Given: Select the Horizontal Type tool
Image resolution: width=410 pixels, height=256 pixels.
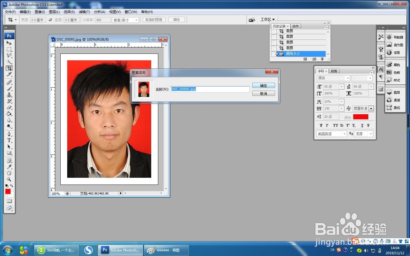Looking at the screenshot, I should tap(9, 140).
